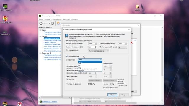The width and height of the screenshot is (189, 106).
Task: Click the Тест button
Action: (112, 95)
